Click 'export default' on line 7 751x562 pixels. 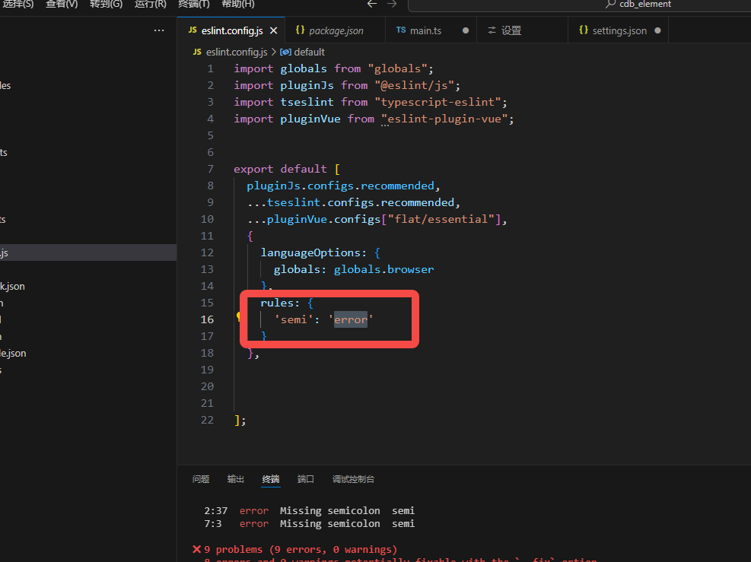point(280,169)
